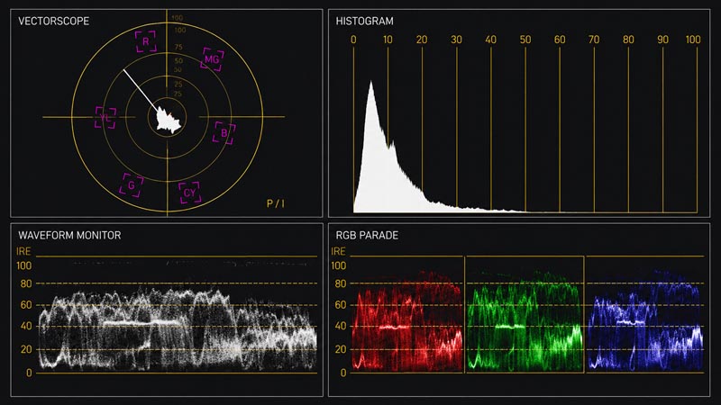
Task: Select the CY cyan target box in vectorscope
Action: pyautogui.click(x=189, y=193)
